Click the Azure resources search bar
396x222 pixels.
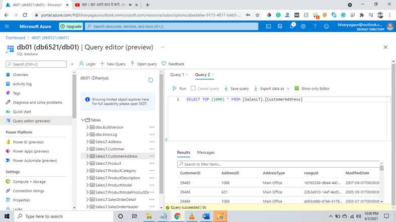pyautogui.click(x=172, y=26)
